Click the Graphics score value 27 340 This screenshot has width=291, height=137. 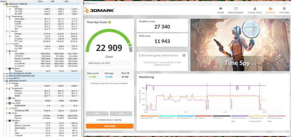point(162,27)
